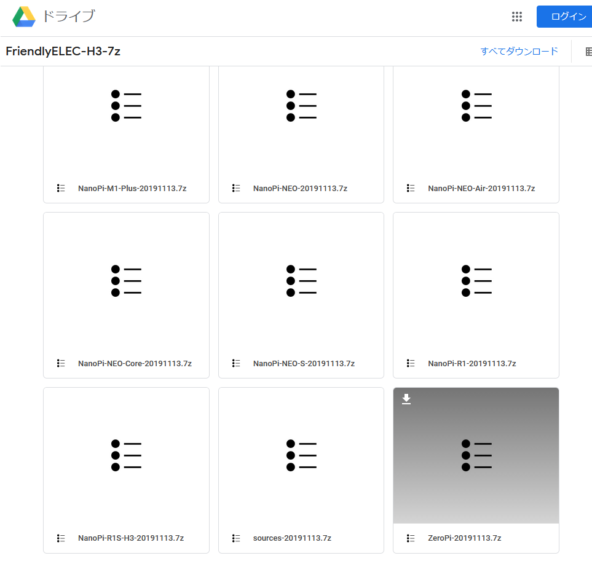Select file name NanoPi-NEO-S-20191113.7z
Image resolution: width=592 pixels, height=561 pixels.
pos(304,363)
